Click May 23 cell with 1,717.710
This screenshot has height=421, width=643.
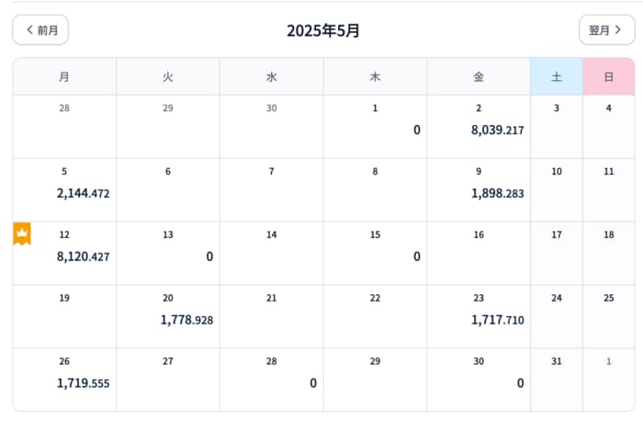click(x=479, y=317)
